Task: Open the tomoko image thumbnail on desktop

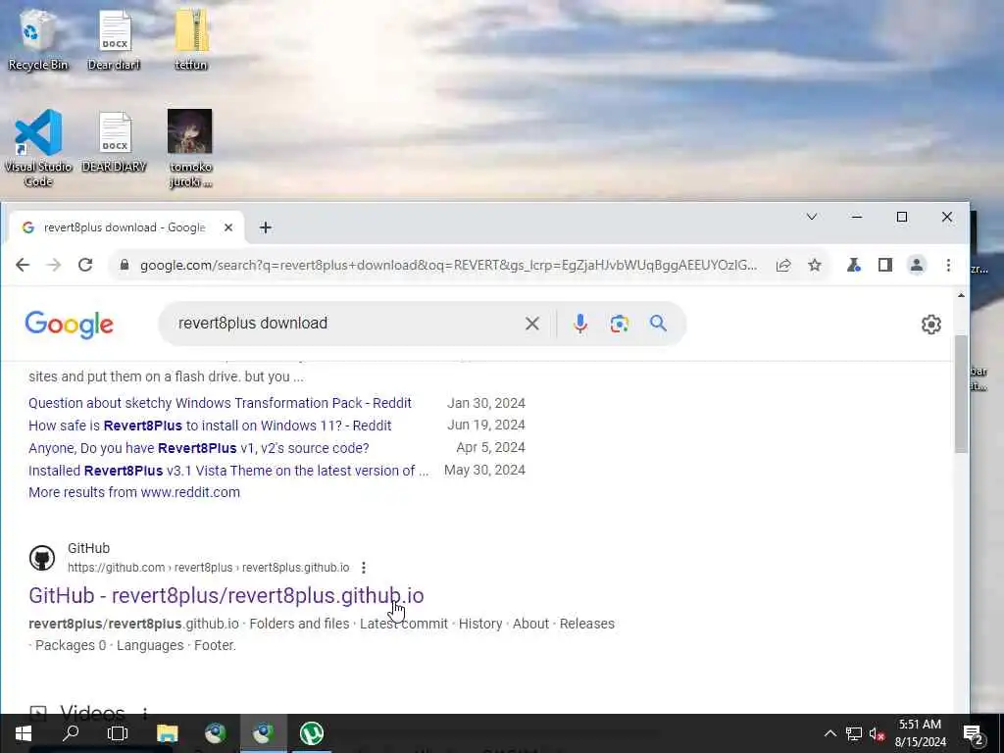Action: 190,149
